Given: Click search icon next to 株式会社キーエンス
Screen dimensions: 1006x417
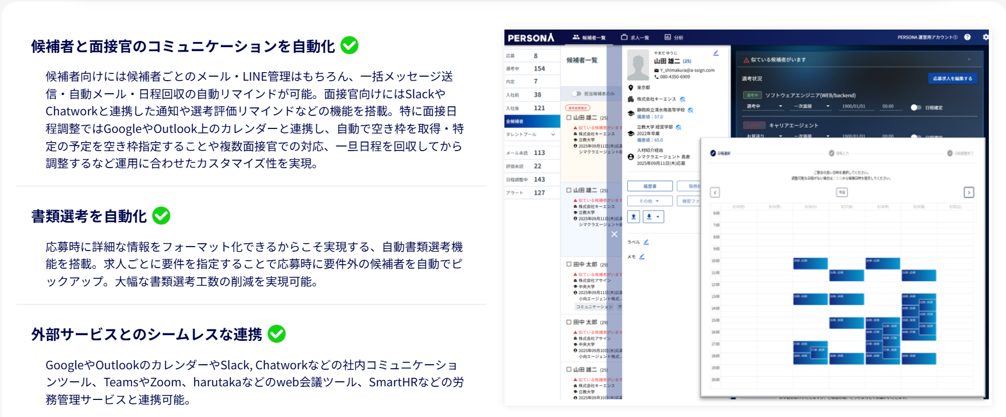Looking at the screenshot, I should pyautogui.click(x=683, y=99).
